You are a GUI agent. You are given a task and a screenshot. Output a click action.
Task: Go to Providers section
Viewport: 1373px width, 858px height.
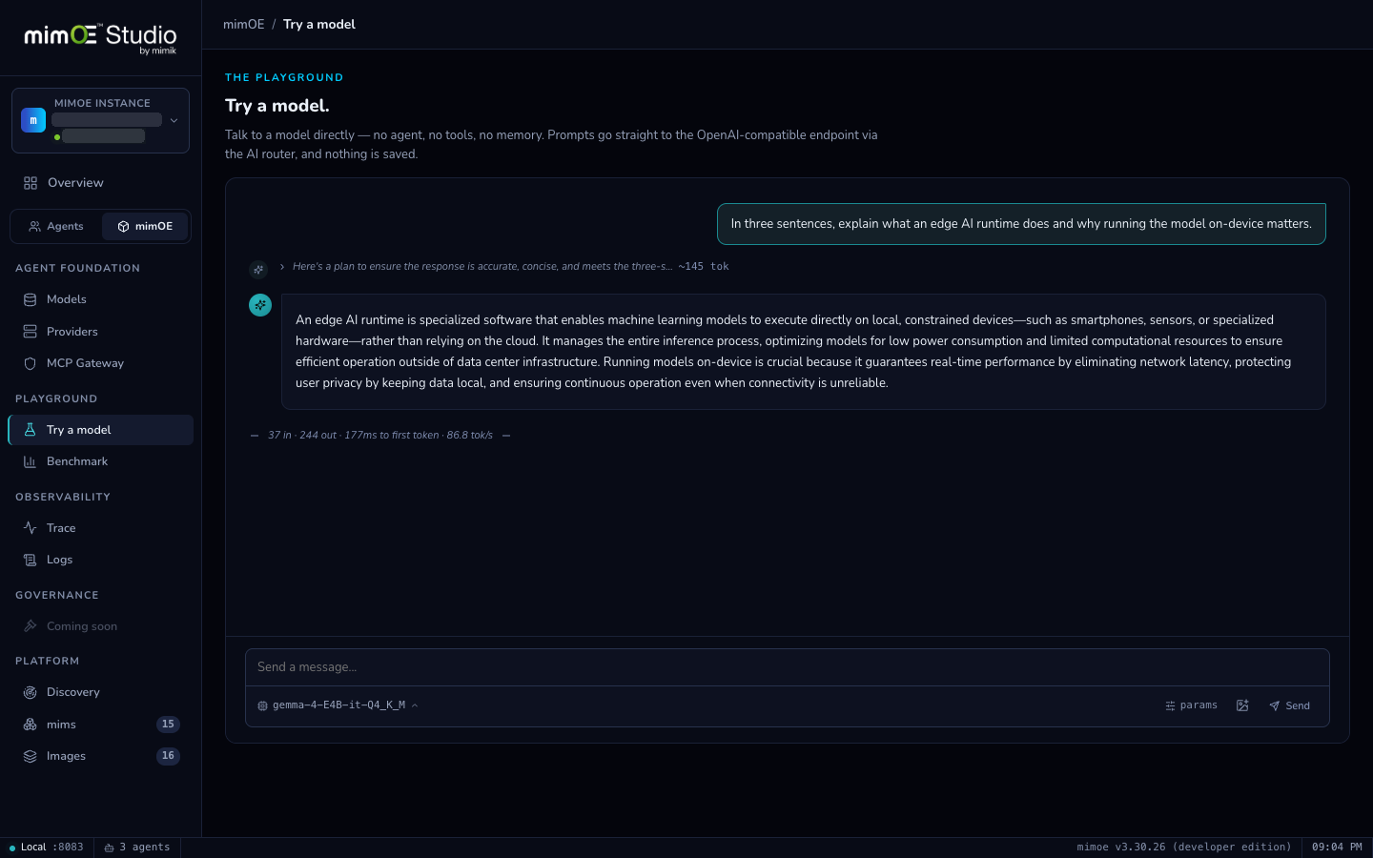(100, 332)
